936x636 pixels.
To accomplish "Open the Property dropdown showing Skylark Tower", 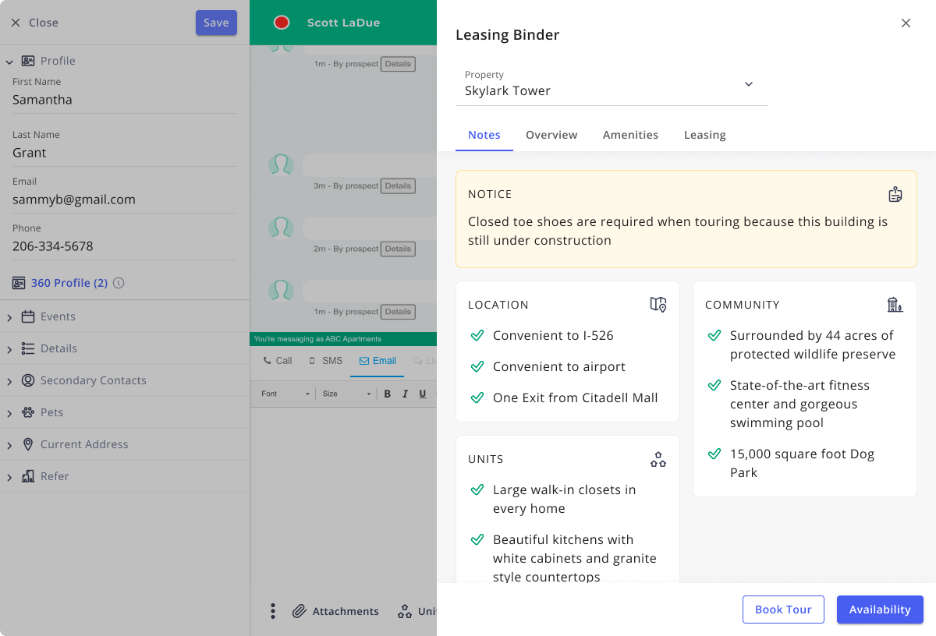I will (x=611, y=84).
